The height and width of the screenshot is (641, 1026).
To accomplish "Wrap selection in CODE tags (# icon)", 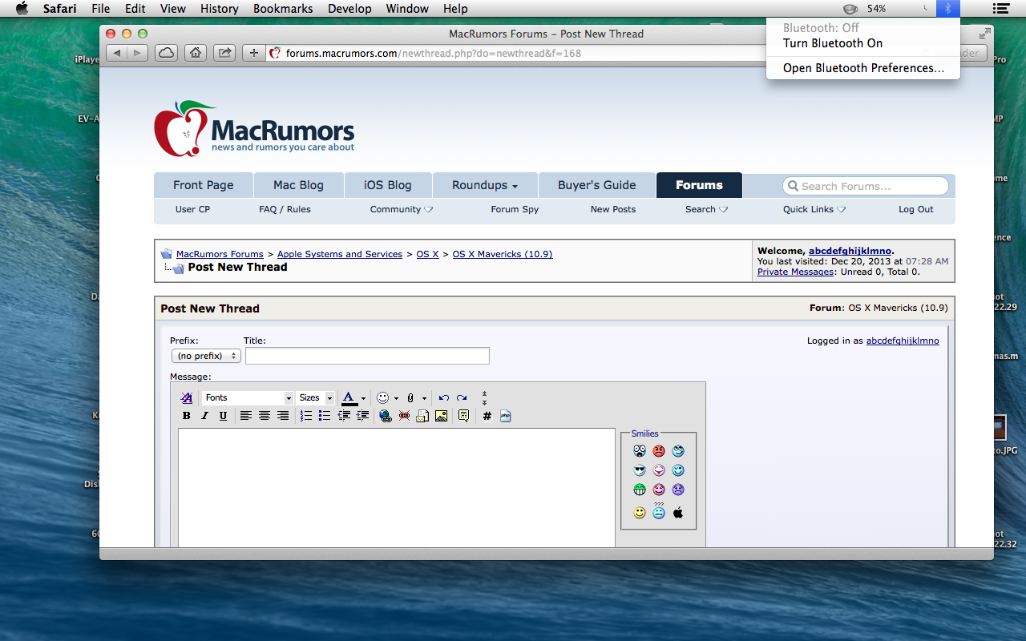I will coord(487,416).
